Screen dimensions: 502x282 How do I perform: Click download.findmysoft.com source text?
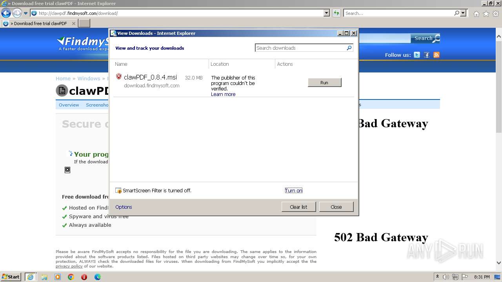coord(152,85)
